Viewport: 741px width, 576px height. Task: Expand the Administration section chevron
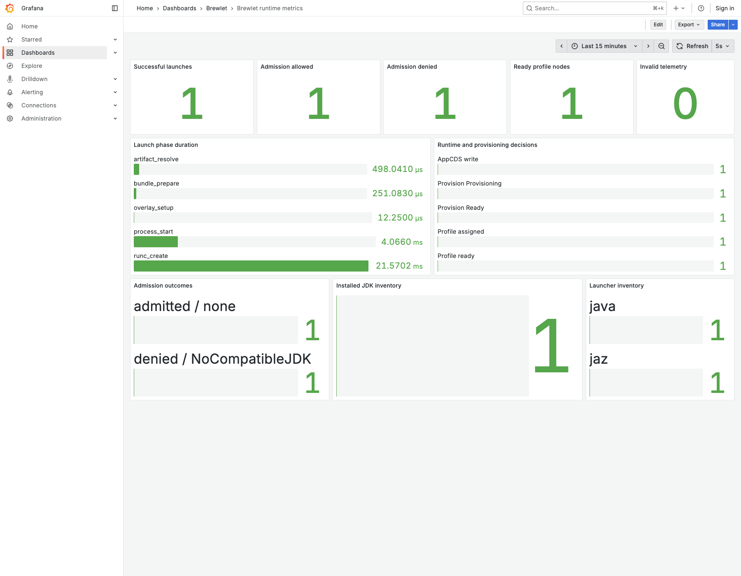pyautogui.click(x=115, y=118)
